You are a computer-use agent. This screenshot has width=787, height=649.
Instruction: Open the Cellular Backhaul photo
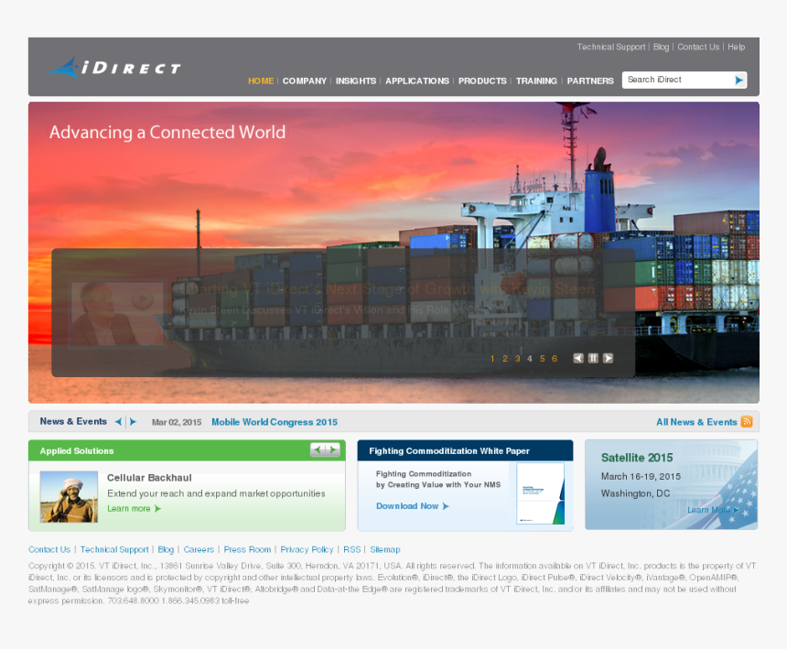coord(69,496)
